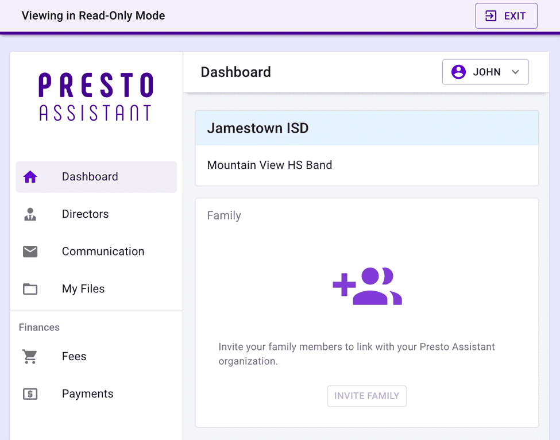
Task: Click the Payments dollar sign icon
Action: point(30,394)
